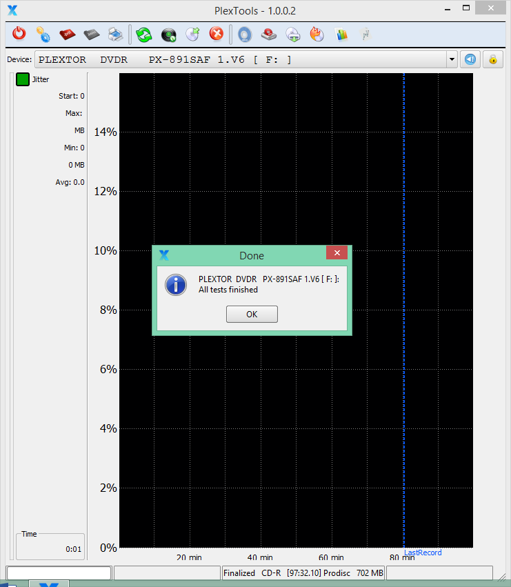
Task: Open settings with the gears icon
Action: coord(43,34)
